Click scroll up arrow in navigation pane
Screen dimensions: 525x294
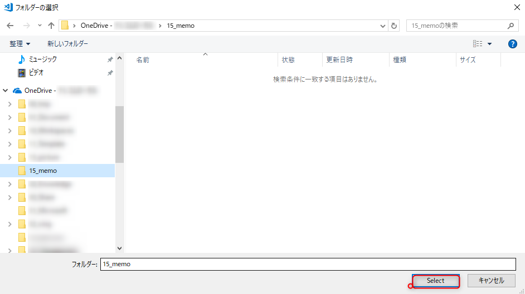coord(119,58)
